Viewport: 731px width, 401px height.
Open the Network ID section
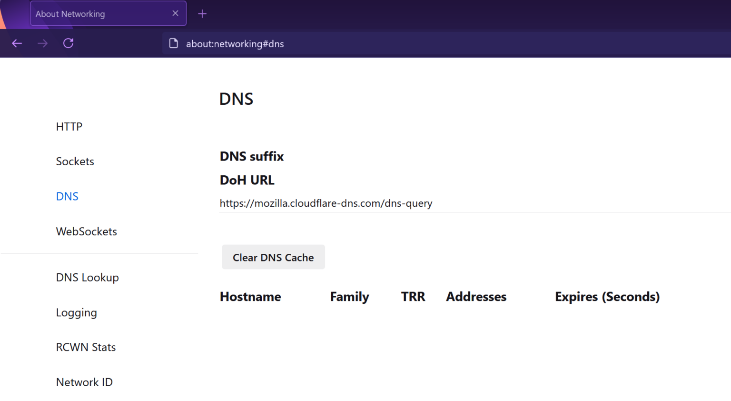pos(84,381)
